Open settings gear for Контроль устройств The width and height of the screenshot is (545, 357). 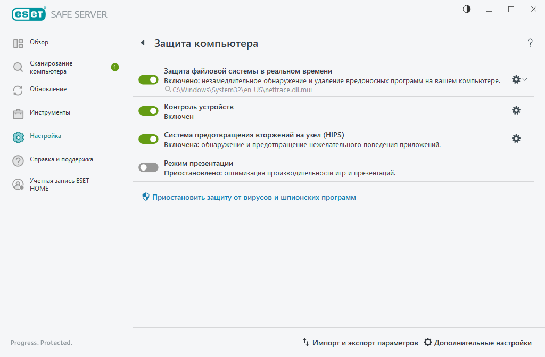pos(516,110)
